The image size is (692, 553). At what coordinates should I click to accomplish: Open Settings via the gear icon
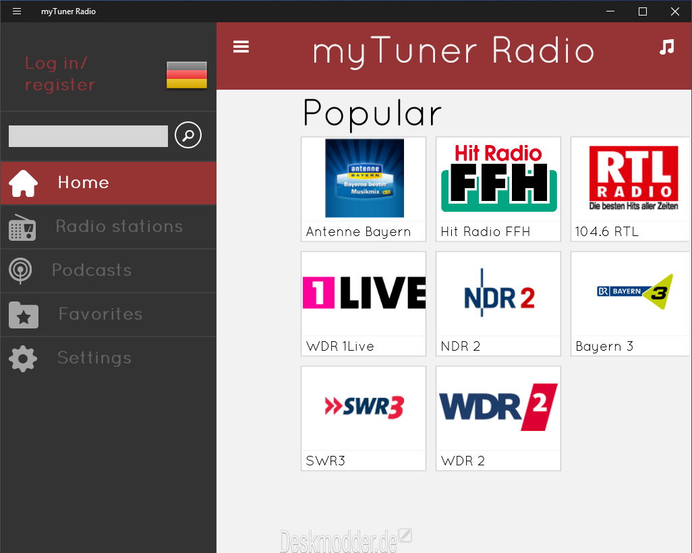23,358
